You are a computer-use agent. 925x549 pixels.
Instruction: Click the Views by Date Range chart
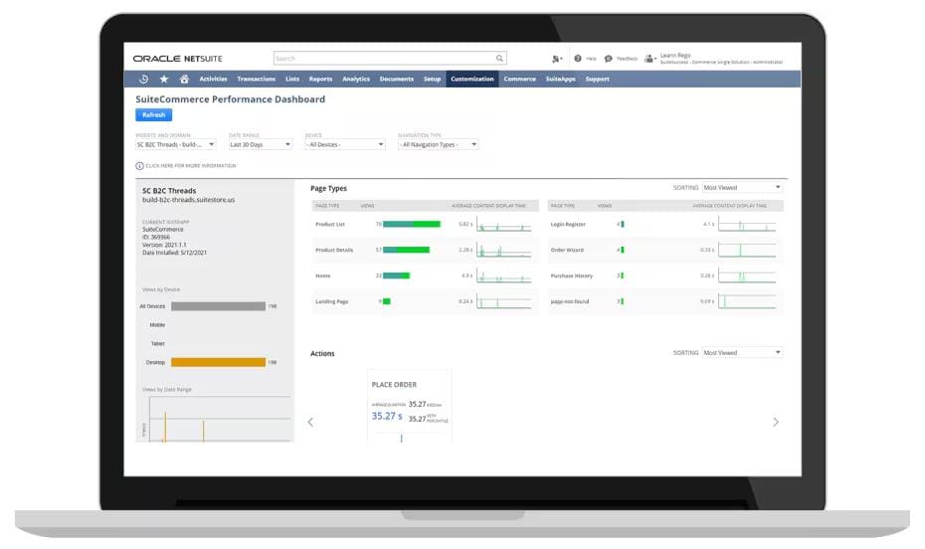(219, 418)
